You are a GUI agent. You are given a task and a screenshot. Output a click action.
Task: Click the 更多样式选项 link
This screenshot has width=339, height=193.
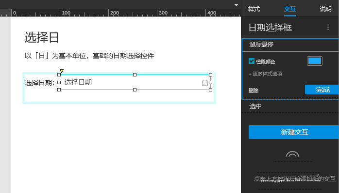pyautogui.click(x=265, y=74)
